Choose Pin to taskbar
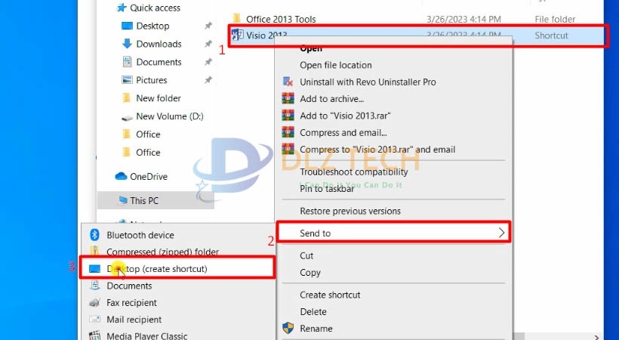Image resolution: width=619 pixels, height=340 pixels. [x=327, y=189]
